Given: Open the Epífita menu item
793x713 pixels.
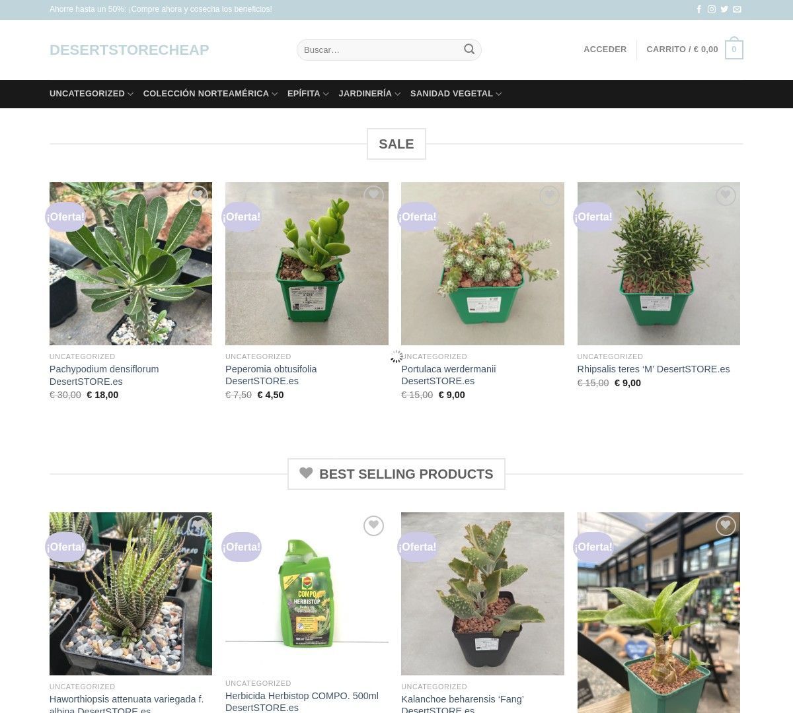Looking at the screenshot, I should [308, 94].
